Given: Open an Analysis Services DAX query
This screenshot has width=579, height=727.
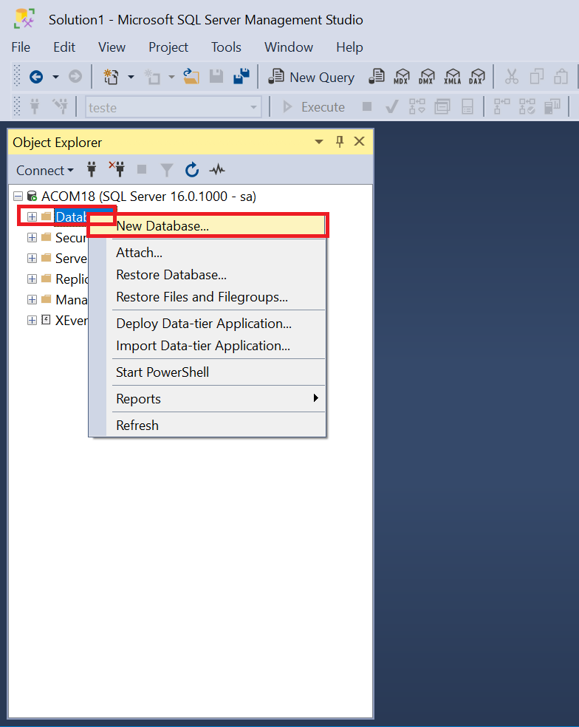Looking at the screenshot, I should pos(476,77).
